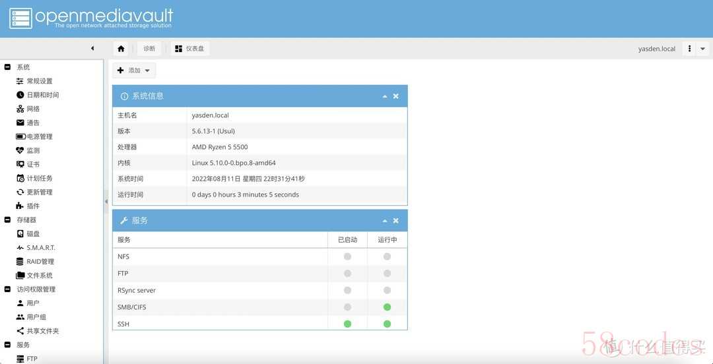
Task: Sort by the 已启动 column header
Action: (347, 240)
